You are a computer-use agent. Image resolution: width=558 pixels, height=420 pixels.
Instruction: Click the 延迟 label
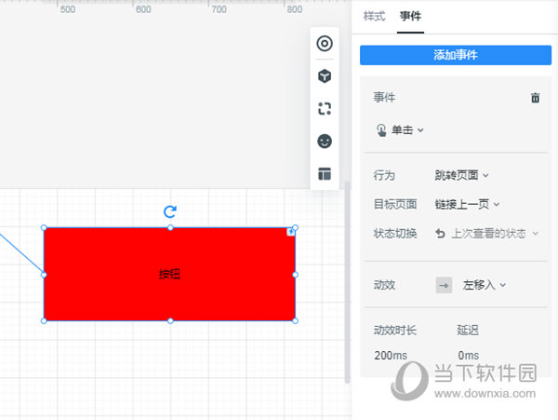pyautogui.click(x=468, y=331)
